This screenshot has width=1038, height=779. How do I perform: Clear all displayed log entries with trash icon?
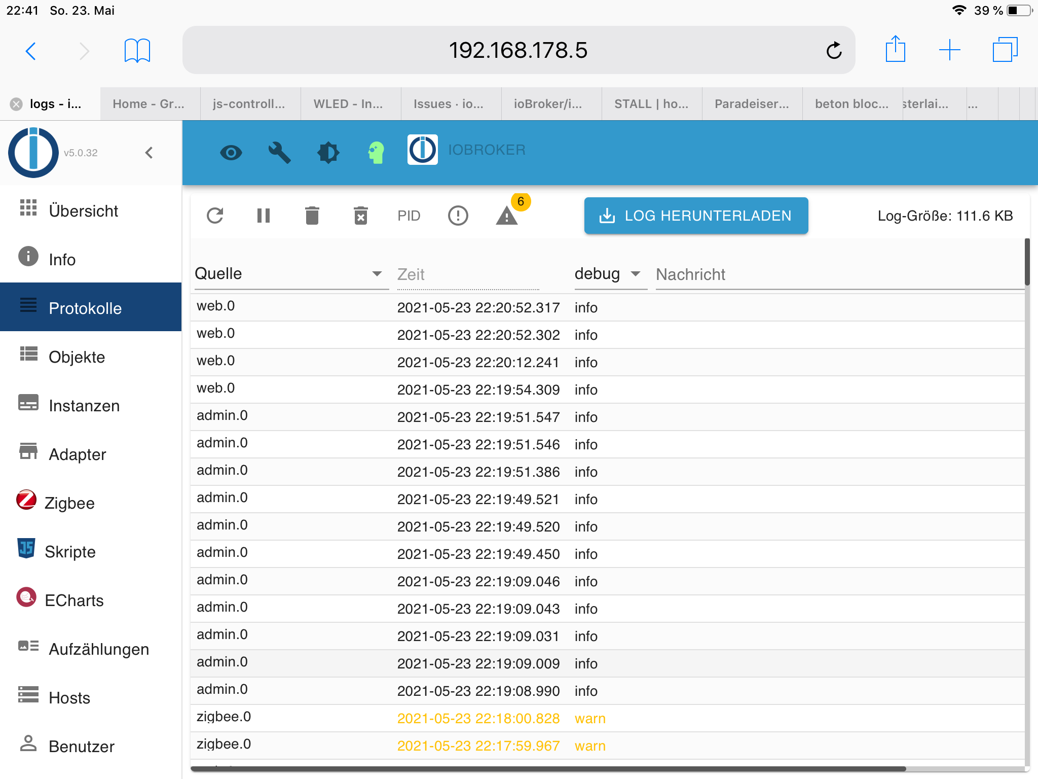[312, 215]
